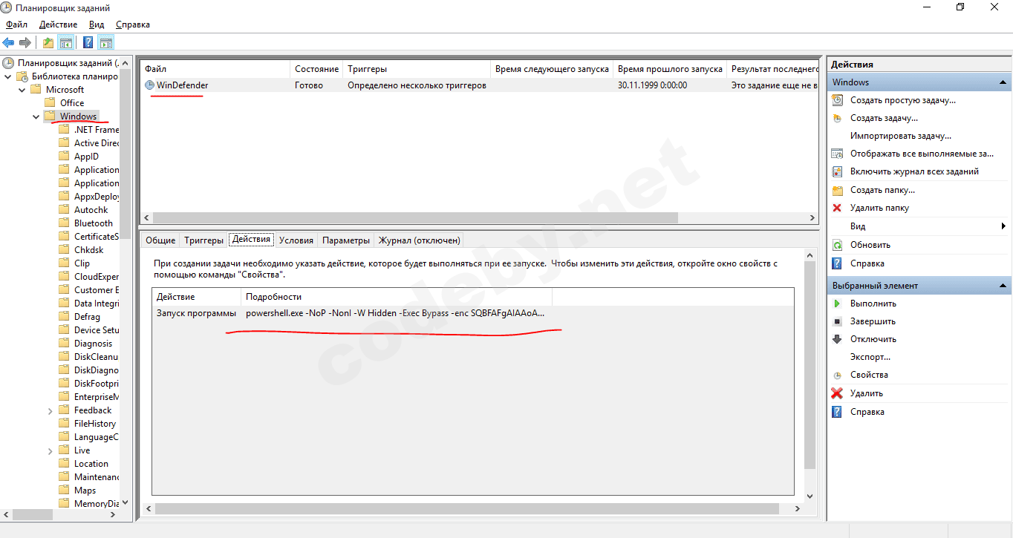Toggle the console tree toolbar icon
This screenshot has width=1013, height=538.
(x=66, y=42)
